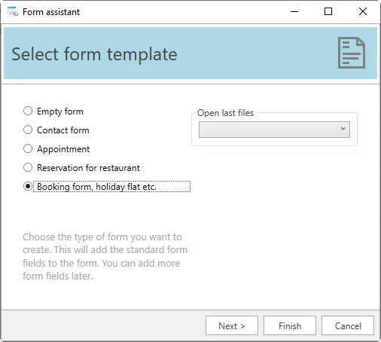Click the Select form template heading
Screen dimensions: 381x342
click(94, 54)
